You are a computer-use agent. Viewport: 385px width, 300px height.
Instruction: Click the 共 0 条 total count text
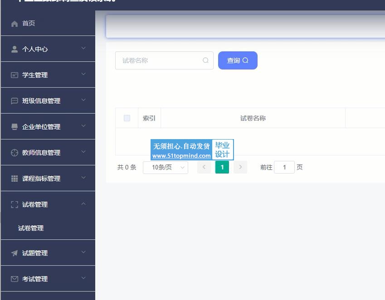coord(127,167)
